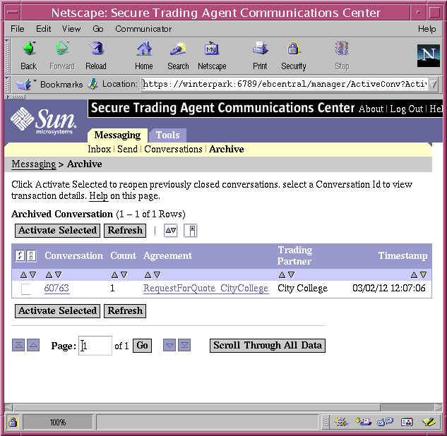Click the Stop loading icon
The width and height of the screenshot is (447, 436).
[342, 49]
